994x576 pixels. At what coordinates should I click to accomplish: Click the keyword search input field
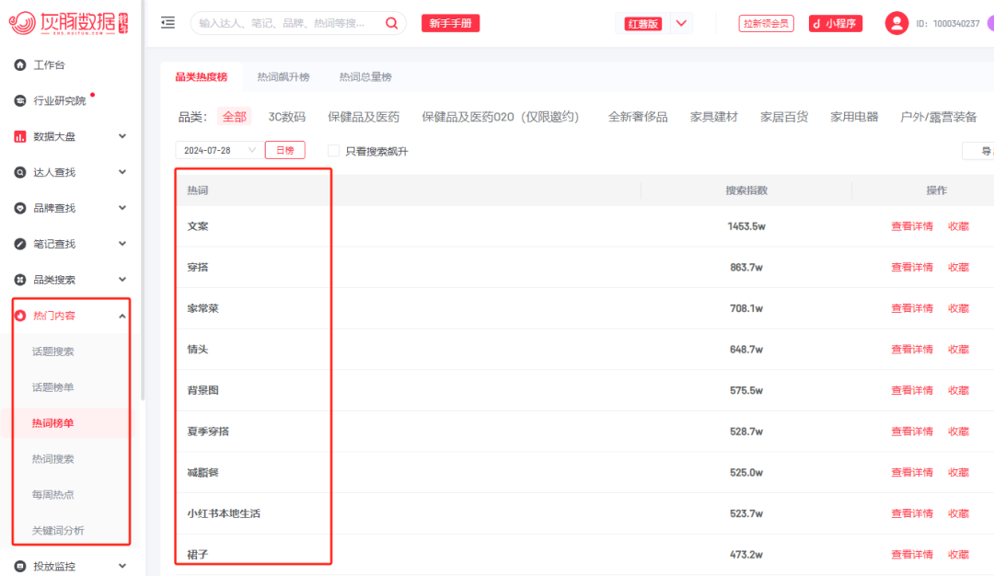tap(285, 23)
